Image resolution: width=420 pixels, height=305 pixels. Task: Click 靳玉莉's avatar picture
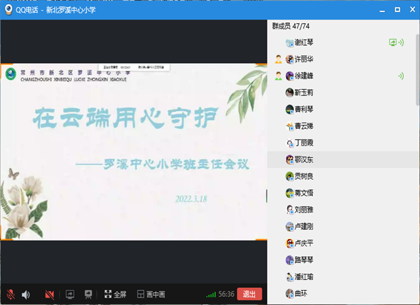point(289,93)
